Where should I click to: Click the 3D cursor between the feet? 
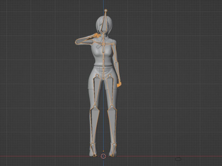pyautogui.click(x=103, y=156)
